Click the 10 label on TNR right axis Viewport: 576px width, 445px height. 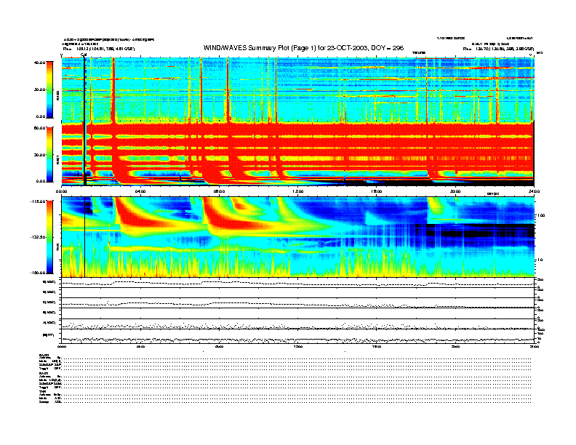click(x=542, y=260)
